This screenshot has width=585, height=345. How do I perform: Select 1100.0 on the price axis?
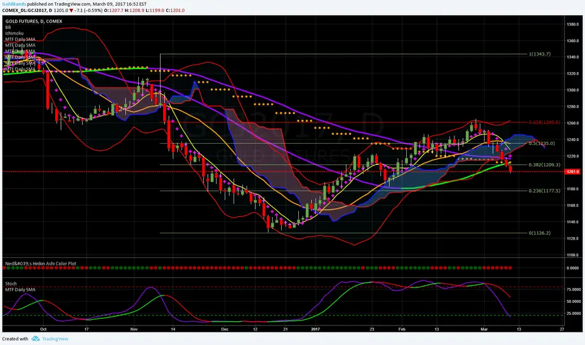(x=572, y=255)
